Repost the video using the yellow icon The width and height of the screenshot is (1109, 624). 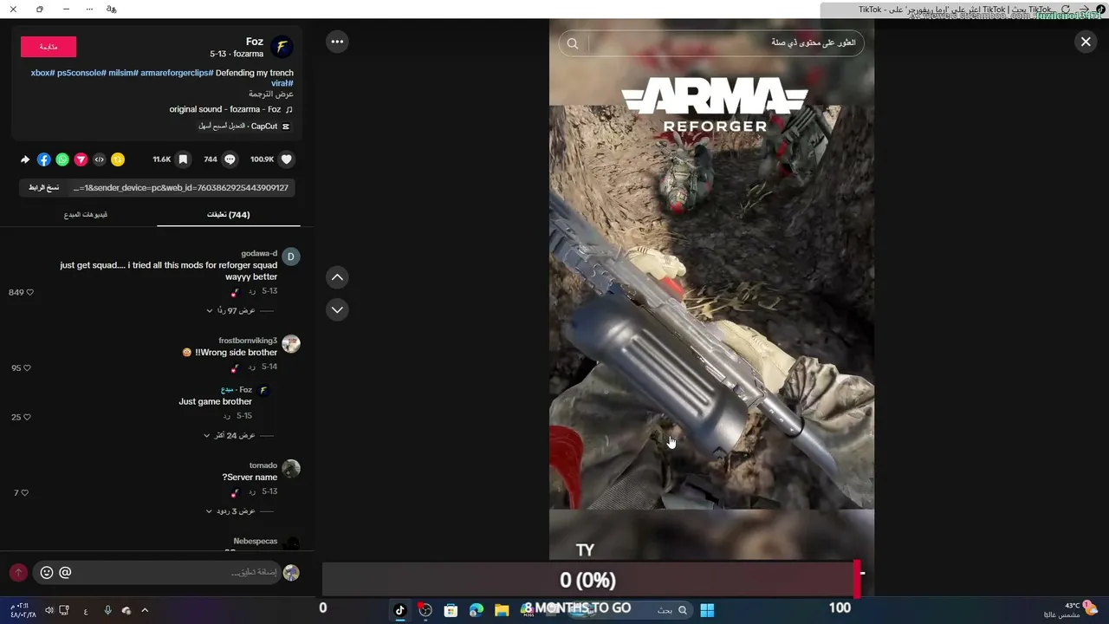(x=118, y=159)
